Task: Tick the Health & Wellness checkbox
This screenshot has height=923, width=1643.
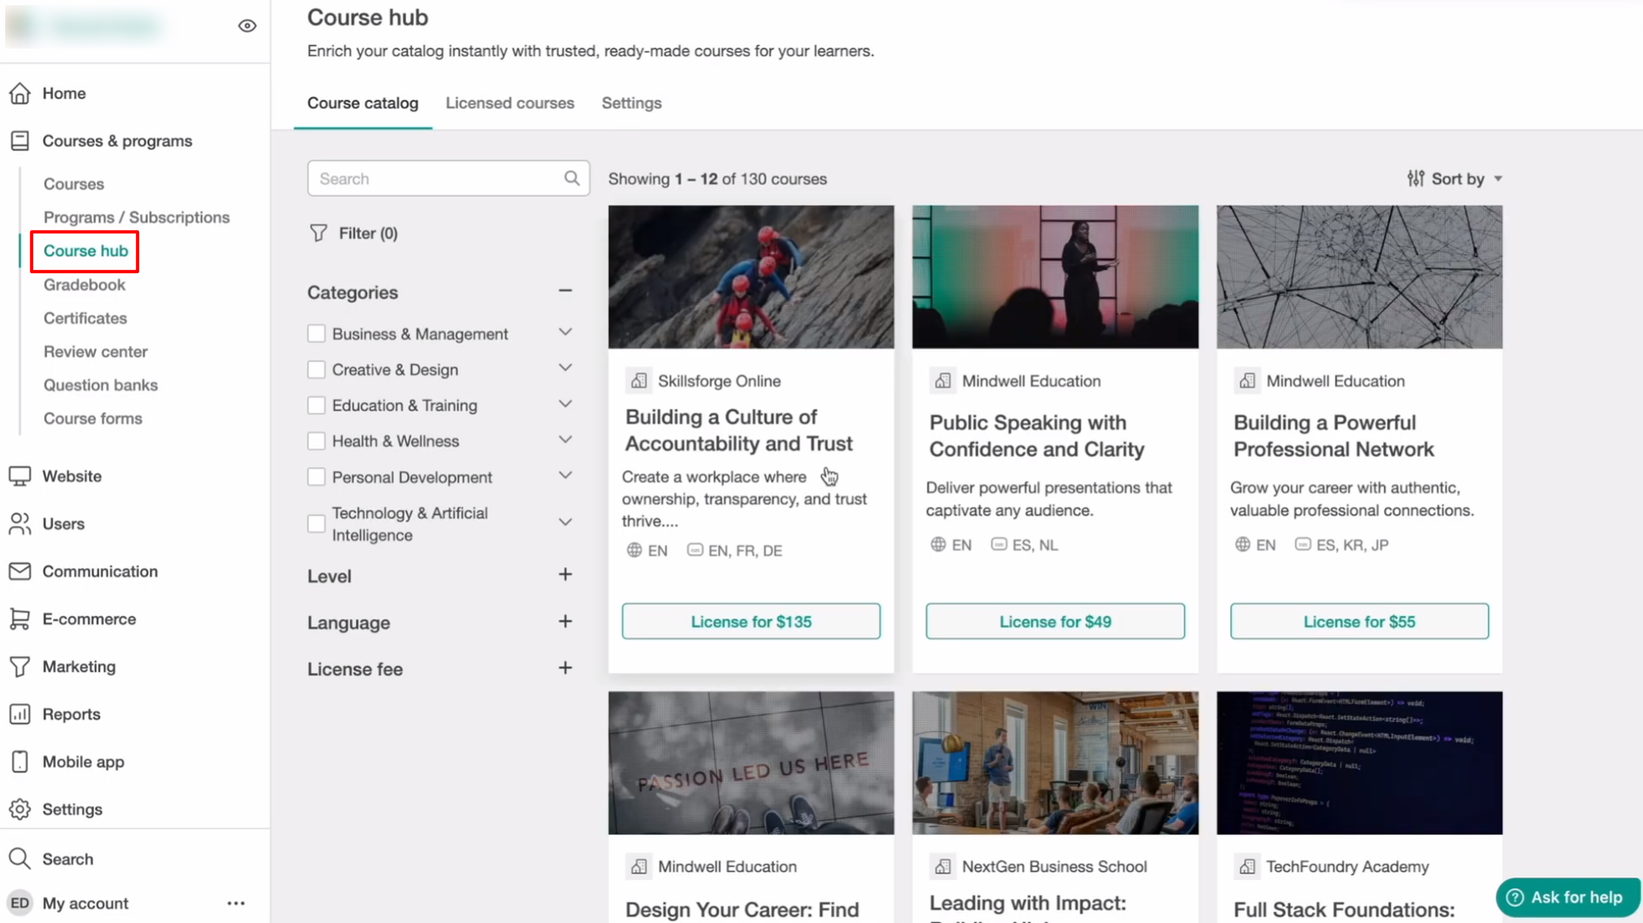Action: coord(316,441)
